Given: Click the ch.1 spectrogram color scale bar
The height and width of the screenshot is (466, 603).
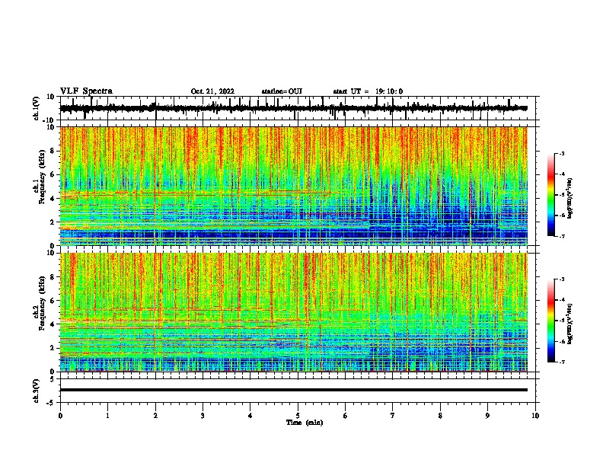Looking at the screenshot, I should pos(551,195).
